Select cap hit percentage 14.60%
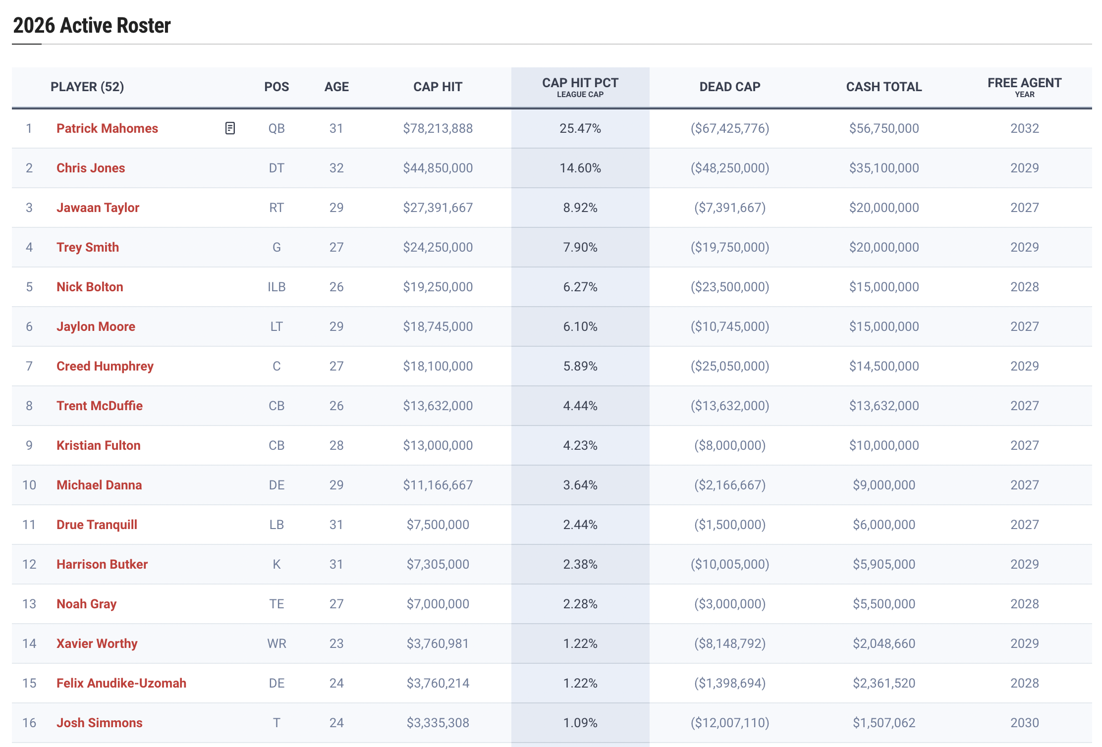 coord(580,168)
